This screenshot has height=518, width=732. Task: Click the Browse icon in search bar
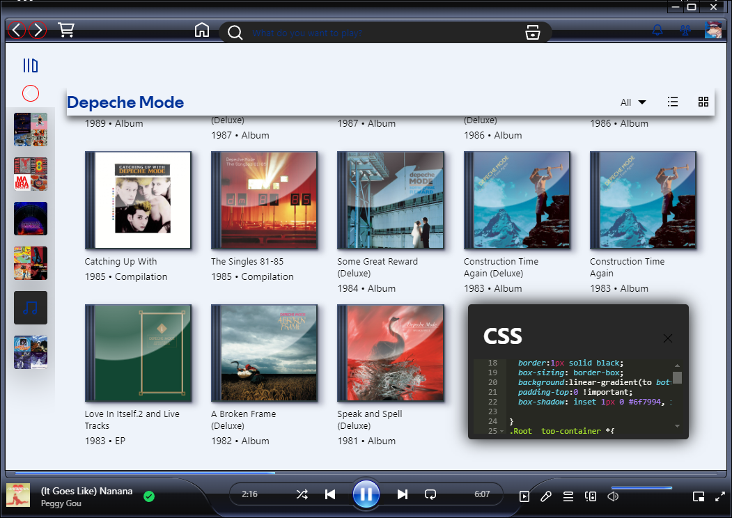(x=533, y=33)
